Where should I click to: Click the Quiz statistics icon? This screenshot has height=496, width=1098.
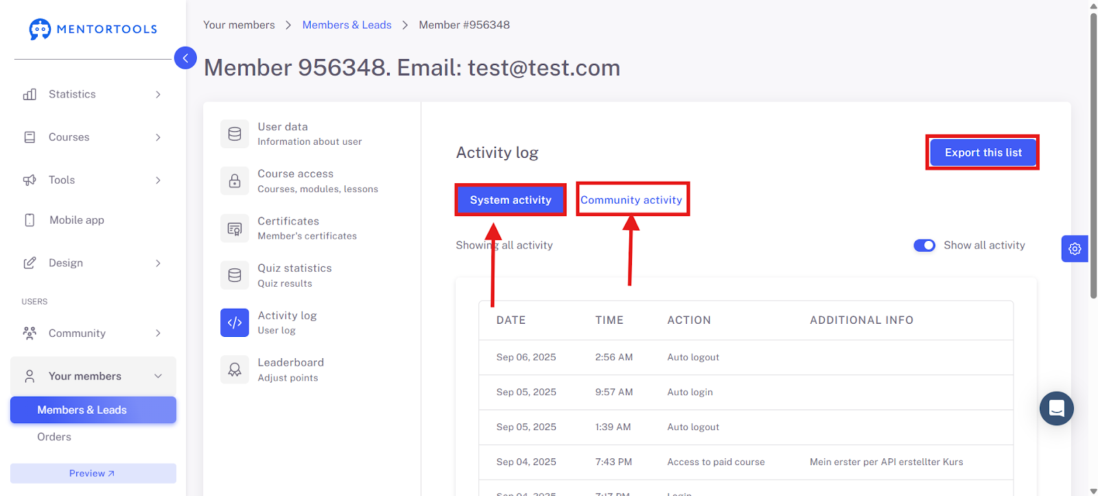[235, 275]
